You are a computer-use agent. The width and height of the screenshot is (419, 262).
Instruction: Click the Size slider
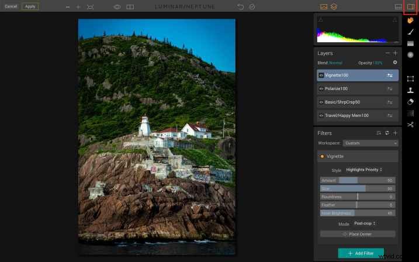tap(358, 189)
